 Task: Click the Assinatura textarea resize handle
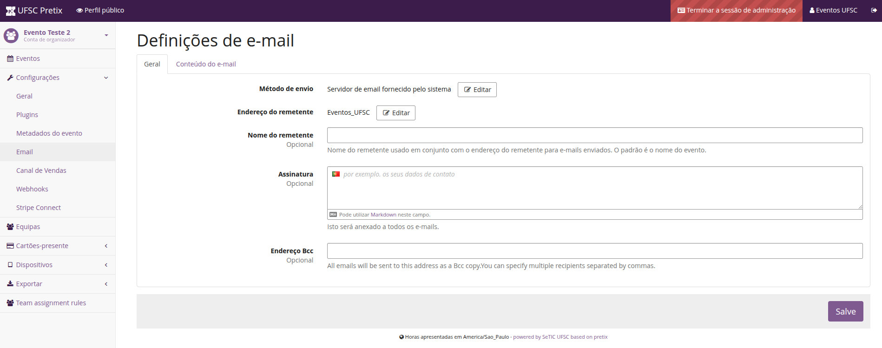click(x=860, y=207)
